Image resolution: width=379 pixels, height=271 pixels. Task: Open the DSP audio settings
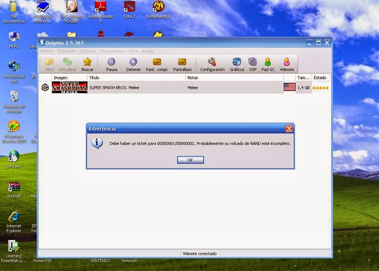(x=252, y=63)
